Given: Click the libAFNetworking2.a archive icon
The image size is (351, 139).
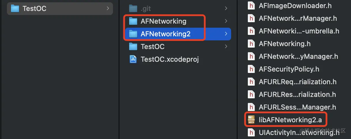Looking at the screenshot, I should [x=251, y=119].
